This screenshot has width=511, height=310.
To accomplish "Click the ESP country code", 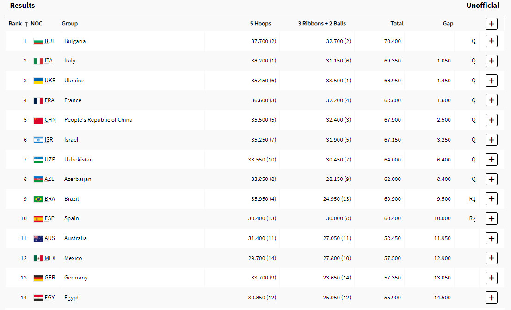I will click(x=49, y=218).
